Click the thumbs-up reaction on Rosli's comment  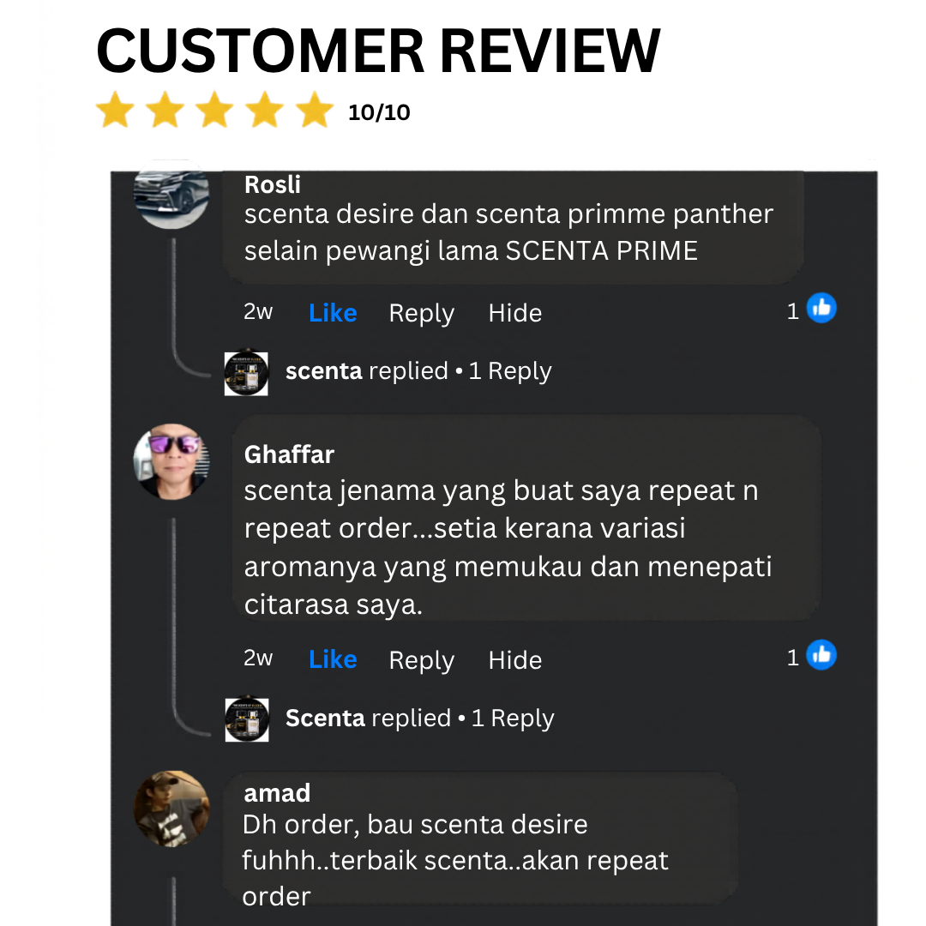[x=821, y=308]
